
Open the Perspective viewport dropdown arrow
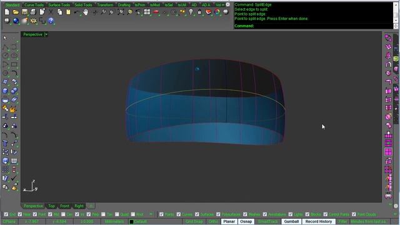tap(46, 34)
